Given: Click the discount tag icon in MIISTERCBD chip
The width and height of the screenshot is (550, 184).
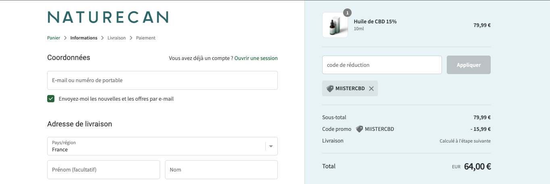Looking at the screenshot, I should click(330, 89).
